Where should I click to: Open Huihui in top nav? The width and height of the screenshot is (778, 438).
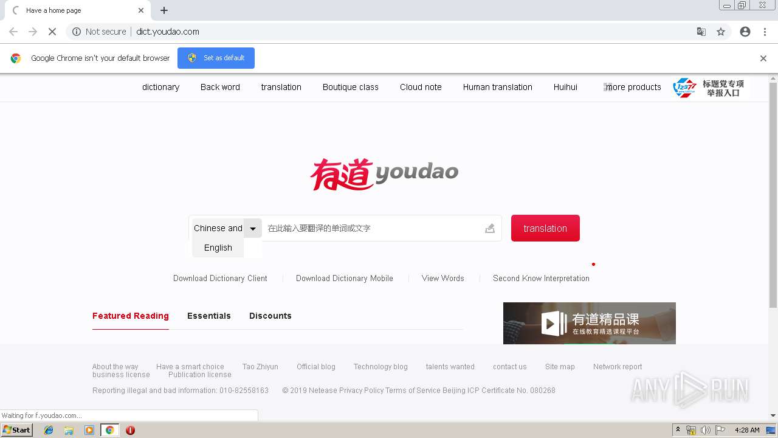click(565, 87)
